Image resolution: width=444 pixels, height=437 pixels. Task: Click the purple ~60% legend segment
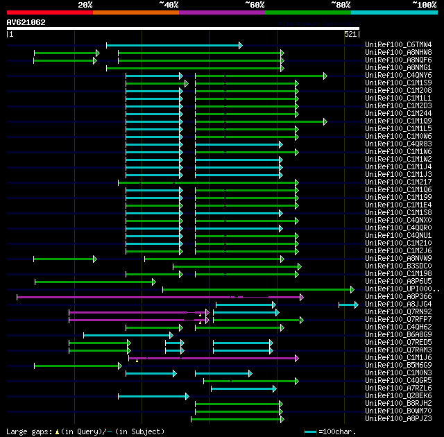222,12
